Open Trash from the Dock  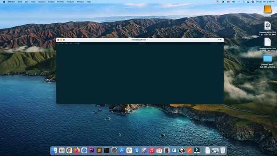coord(223,150)
